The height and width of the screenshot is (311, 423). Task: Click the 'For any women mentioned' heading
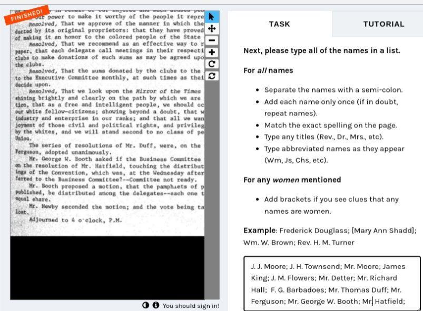pyautogui.click(x=292, y=180)
